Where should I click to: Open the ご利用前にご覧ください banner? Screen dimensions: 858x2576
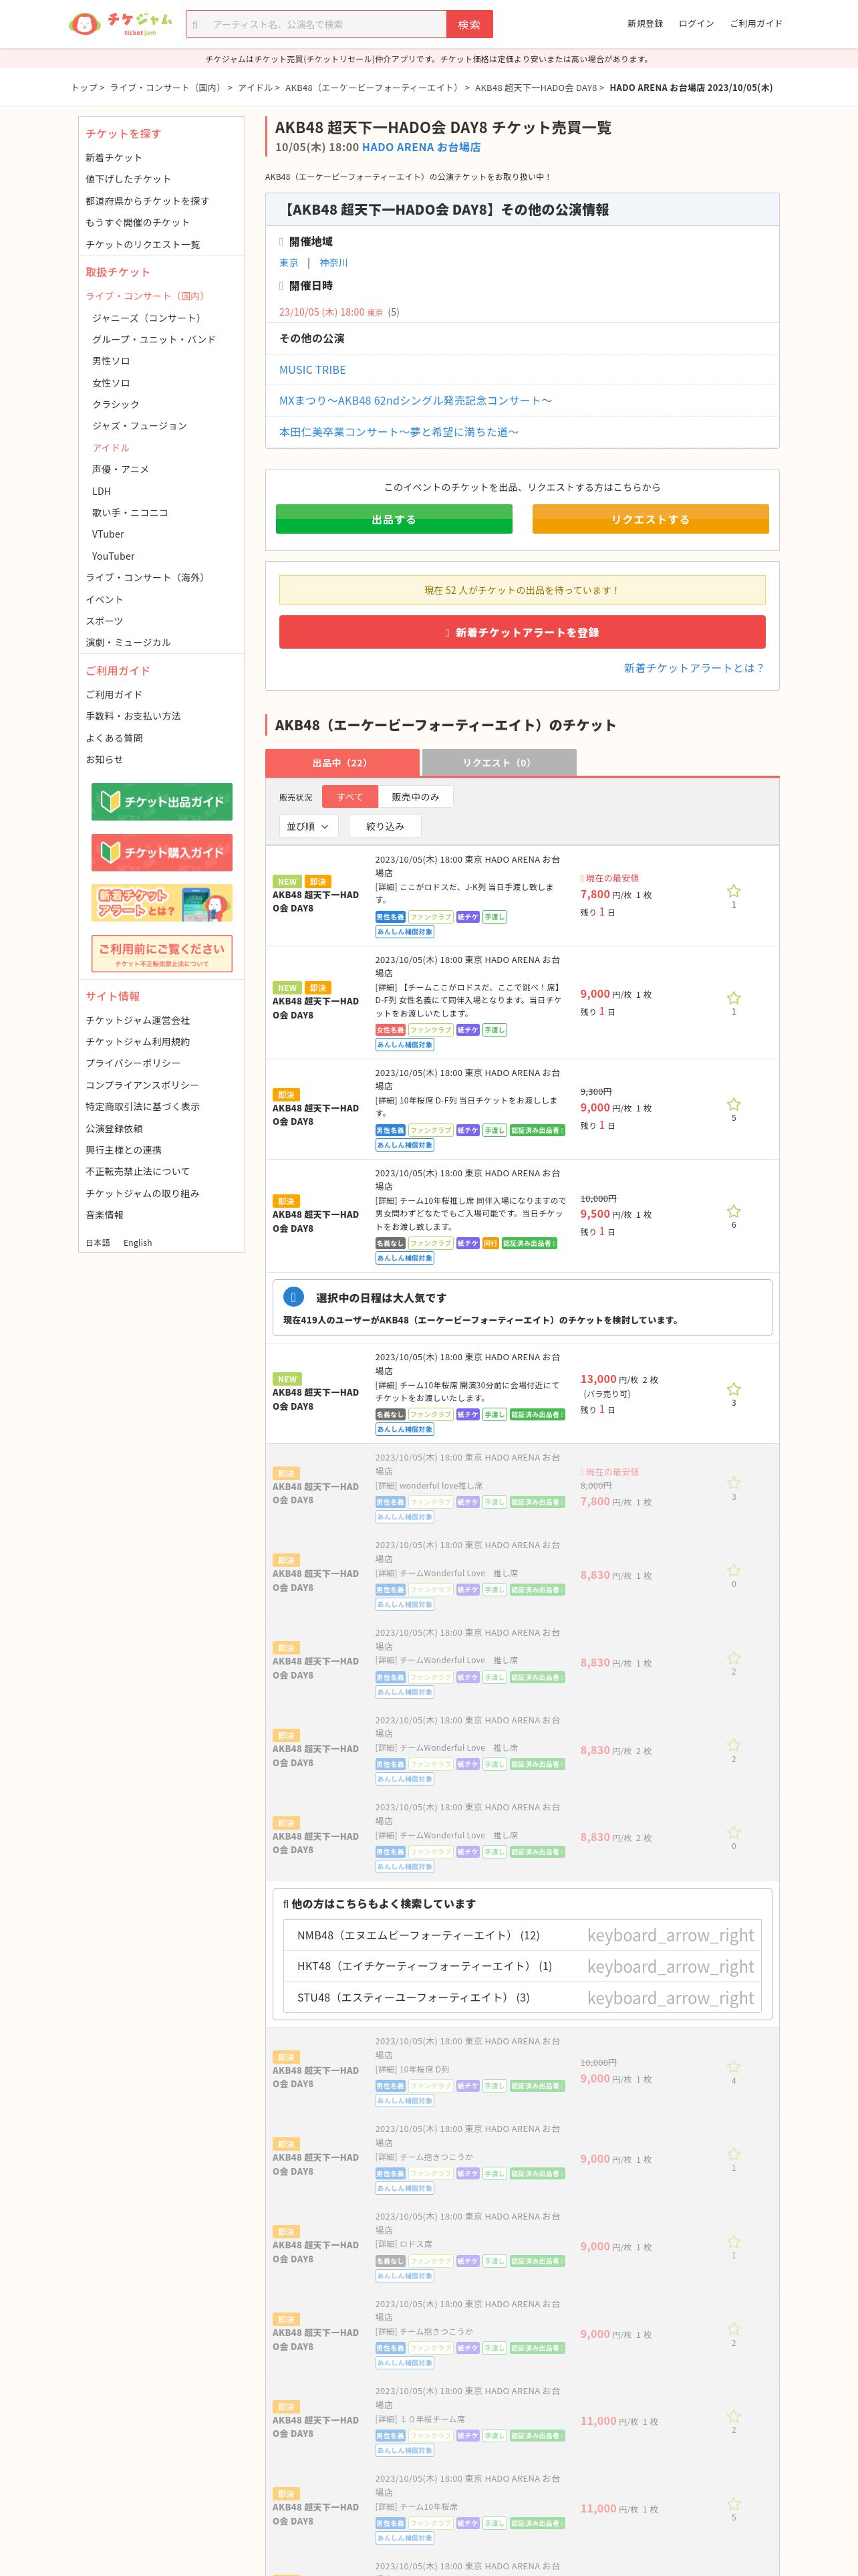162,954
